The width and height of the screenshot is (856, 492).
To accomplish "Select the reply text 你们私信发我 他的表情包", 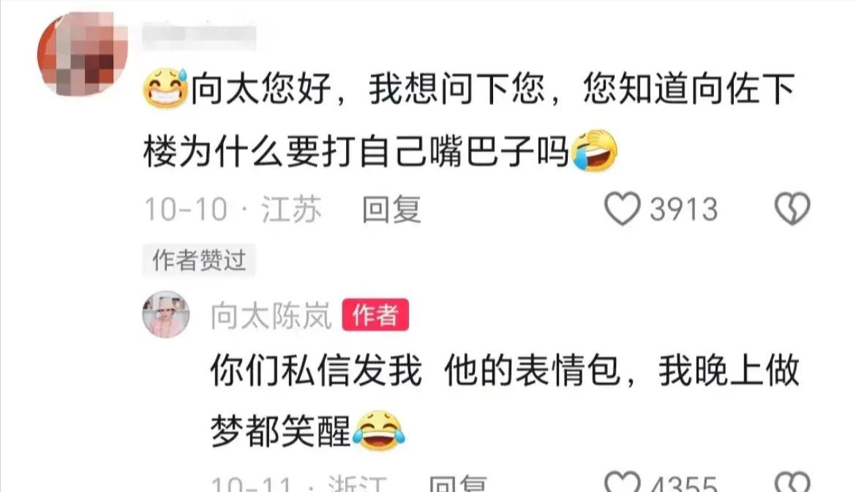I will [416, 371].
